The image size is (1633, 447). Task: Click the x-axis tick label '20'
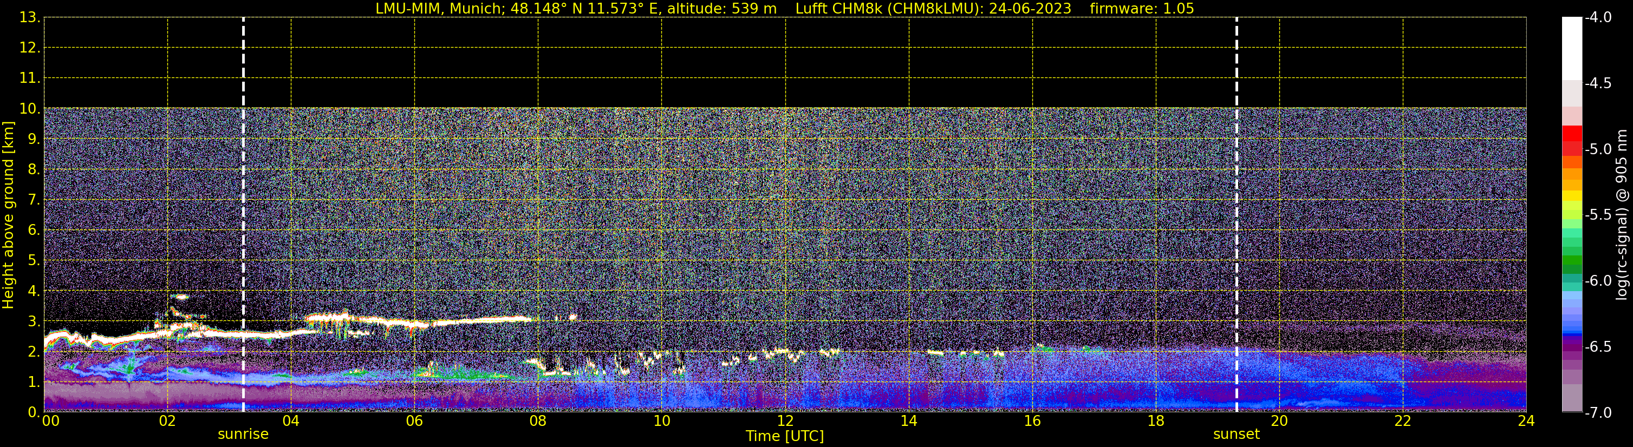1279,421
